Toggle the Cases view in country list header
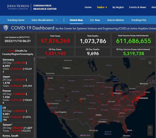This screenshot has width=156, height=138. (x=11, y=51)
